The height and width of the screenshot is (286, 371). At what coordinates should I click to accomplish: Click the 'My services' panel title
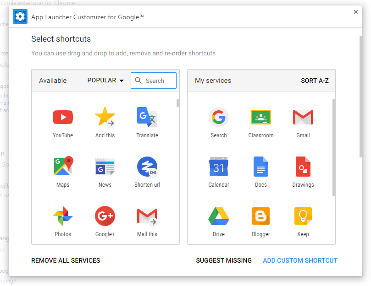213,81
